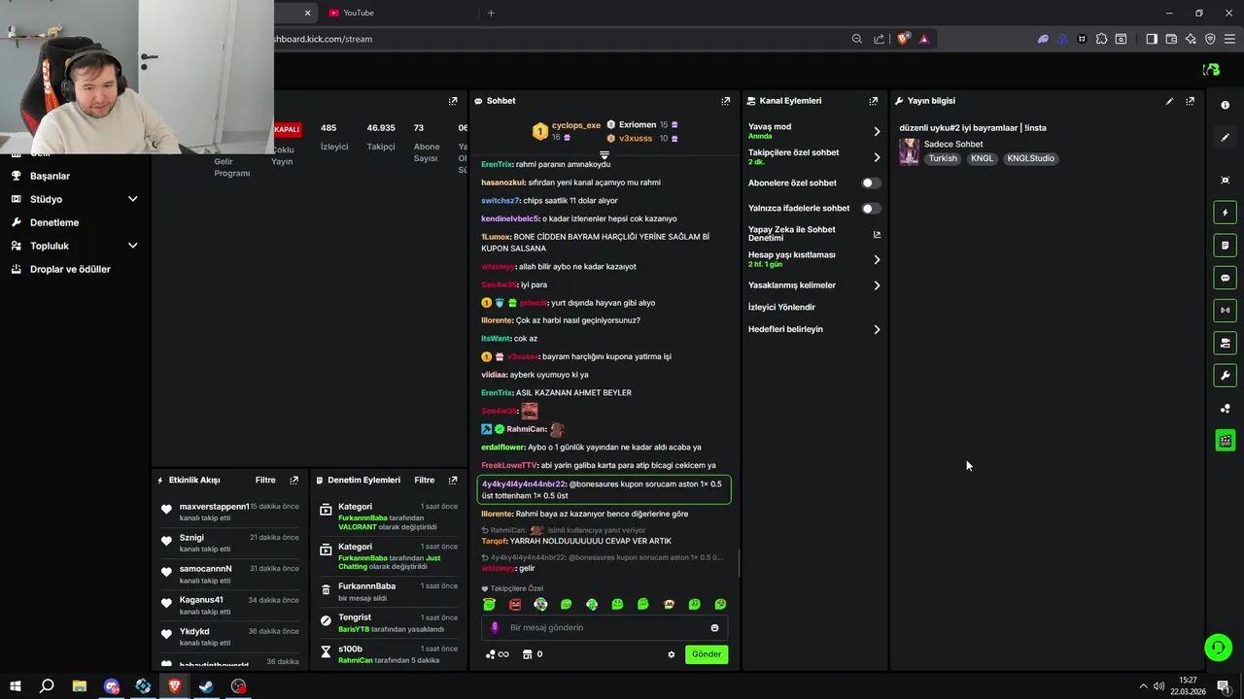Image resolution: width=1244 pixels, height=699 pixels.
Task: Open browser extensions puzzle icon
Action: [1101, 39]
